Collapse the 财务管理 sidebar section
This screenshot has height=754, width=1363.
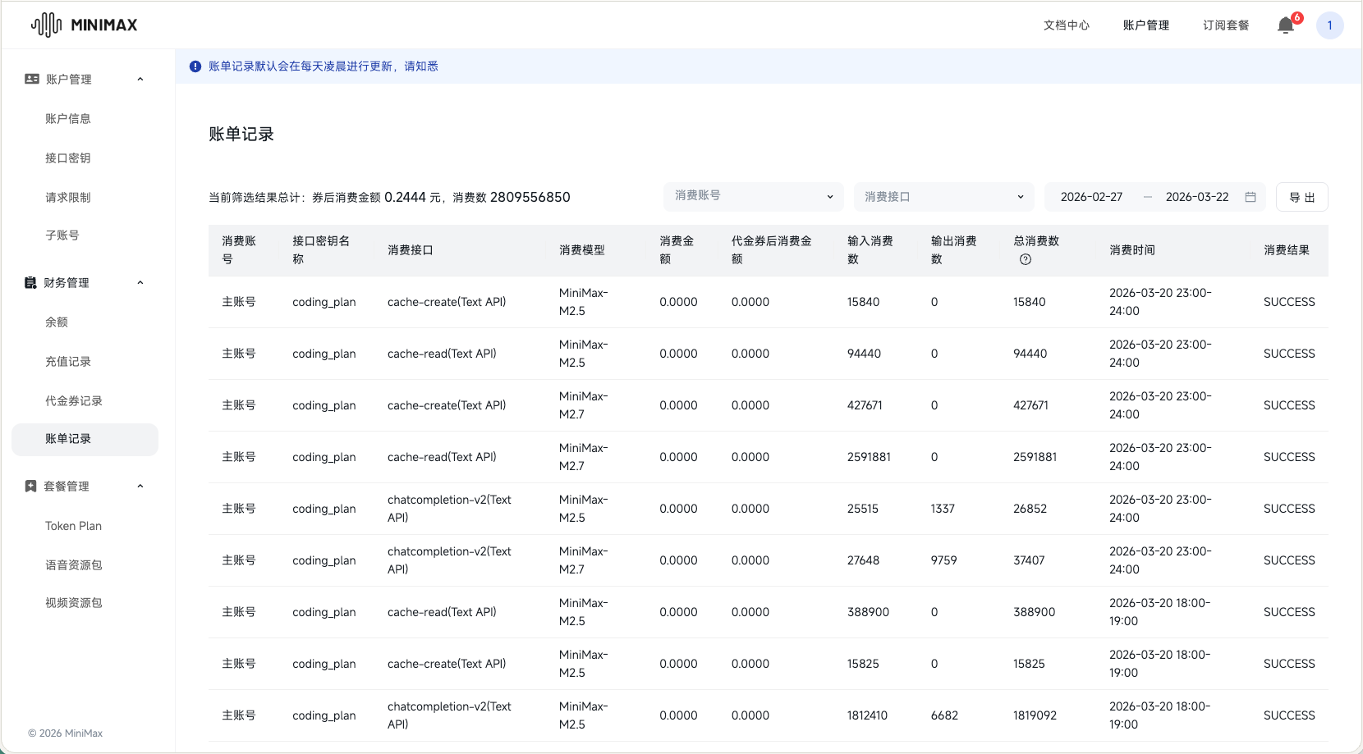click(140, 282)
